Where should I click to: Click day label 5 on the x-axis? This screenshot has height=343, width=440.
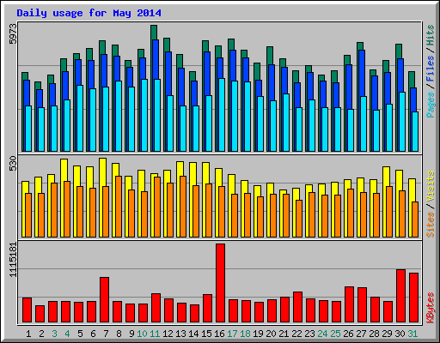pos(80,334)
